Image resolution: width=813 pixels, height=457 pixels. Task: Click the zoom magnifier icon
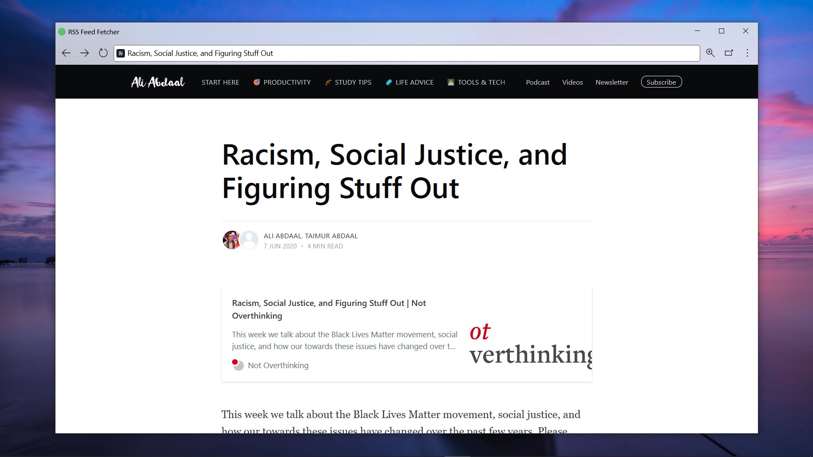(710, 53)
